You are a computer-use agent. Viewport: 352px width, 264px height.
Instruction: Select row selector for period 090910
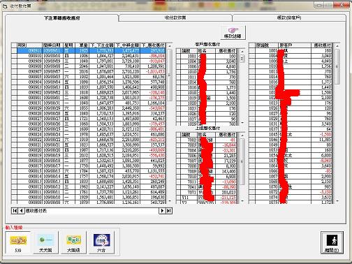14,56
